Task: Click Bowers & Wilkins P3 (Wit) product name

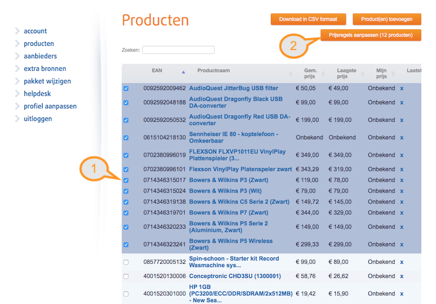Action: coord(225,191)
